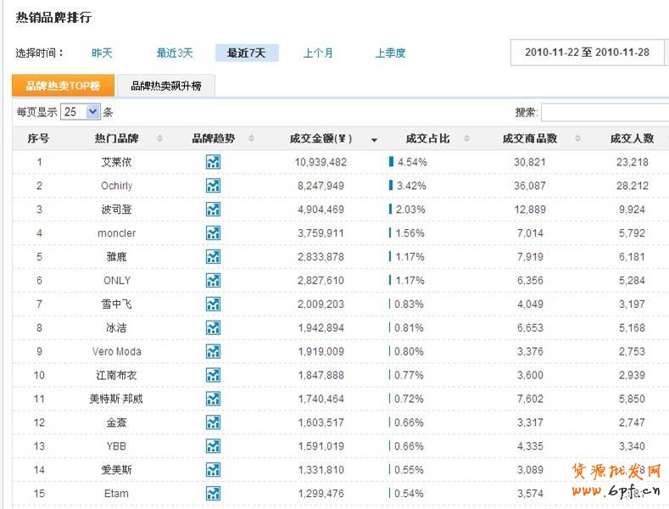Click the amount 8,247,949

[321, 186]
